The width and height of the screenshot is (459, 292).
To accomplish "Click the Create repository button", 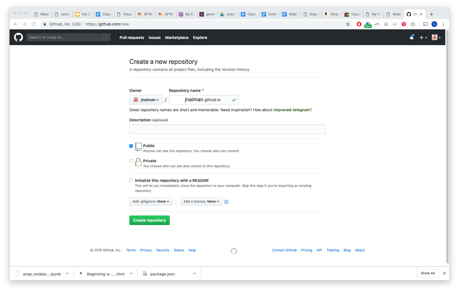I will [150, 220].
